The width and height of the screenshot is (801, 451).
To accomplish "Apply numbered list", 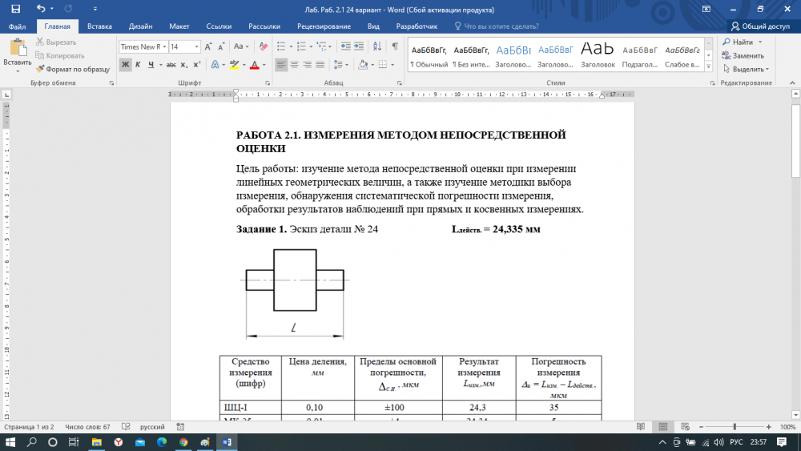I will (301, 46).
